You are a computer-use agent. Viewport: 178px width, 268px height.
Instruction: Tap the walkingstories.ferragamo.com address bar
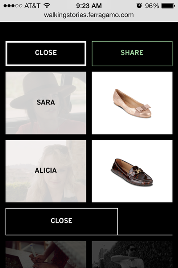(89, 15)
